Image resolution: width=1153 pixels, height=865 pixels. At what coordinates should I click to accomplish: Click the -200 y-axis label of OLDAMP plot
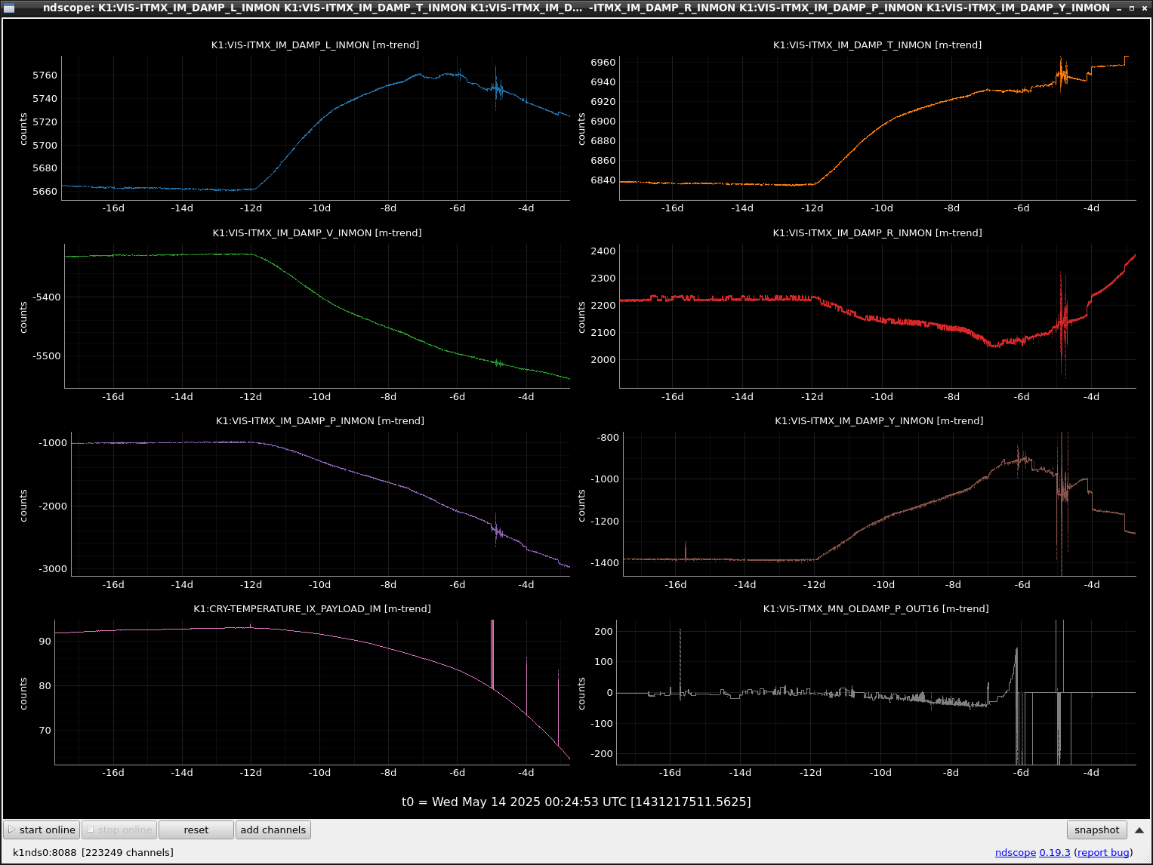[602, 753]
